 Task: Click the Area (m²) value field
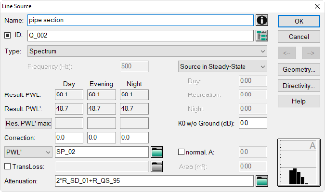click(253, 166)
